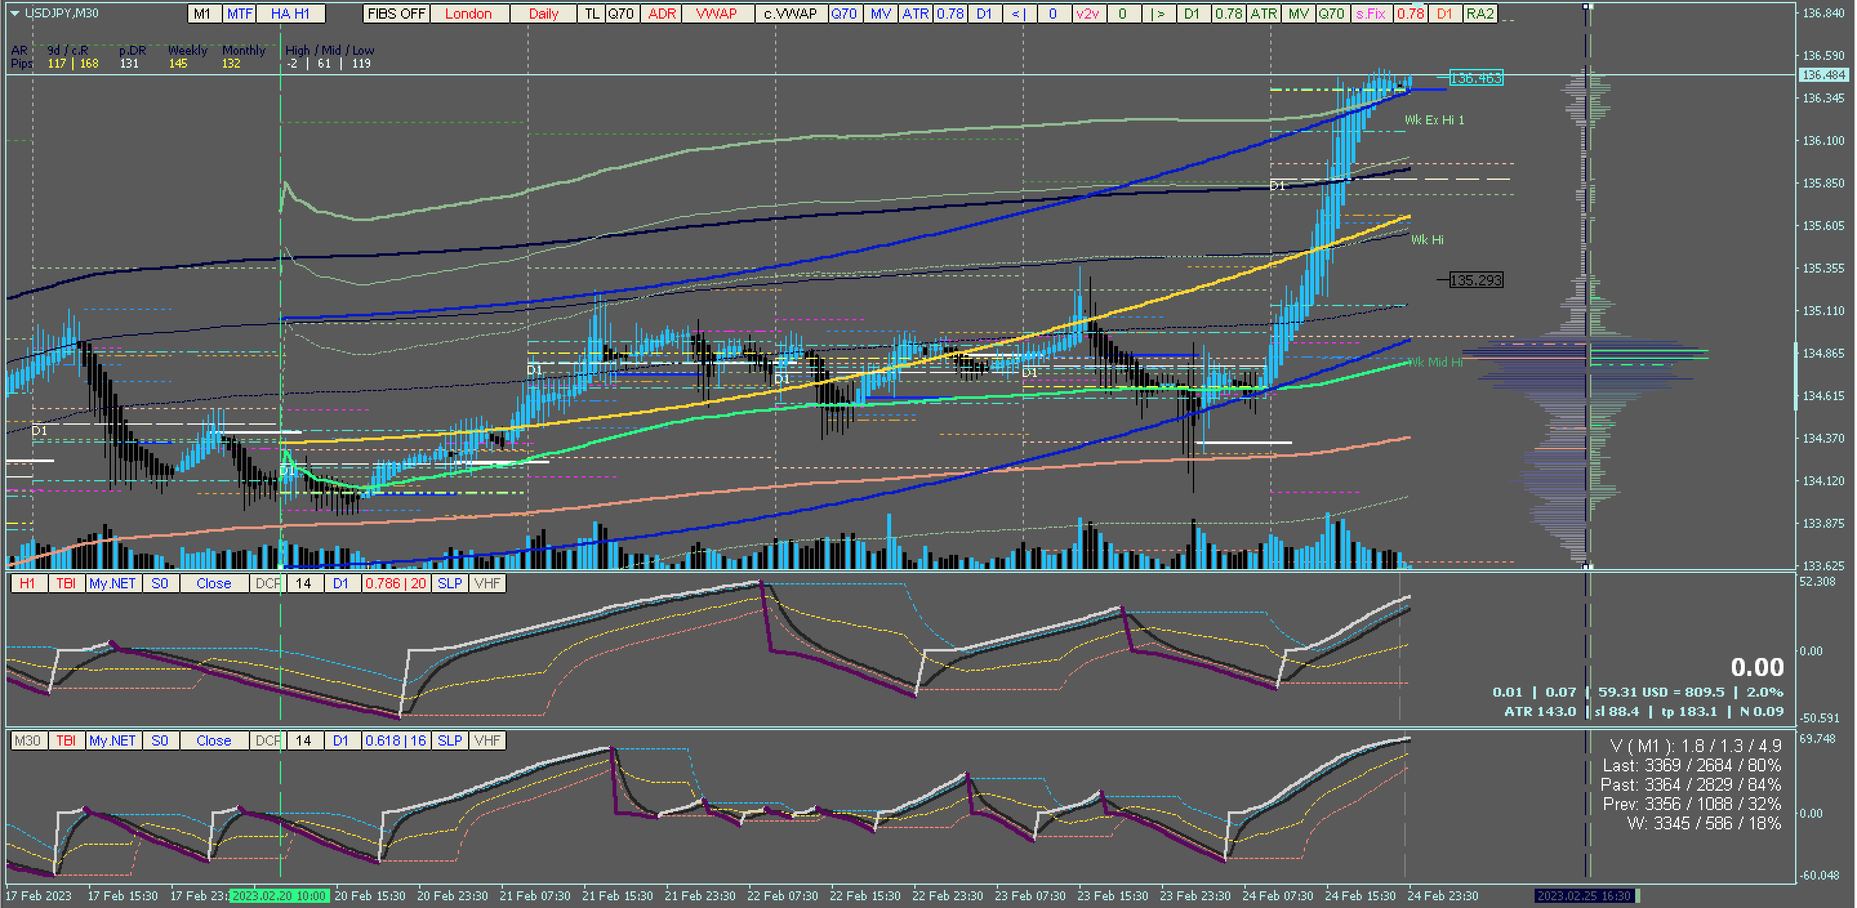
Task: Click the RA2 button in top toolbar
Action: tap(1480, 14)
